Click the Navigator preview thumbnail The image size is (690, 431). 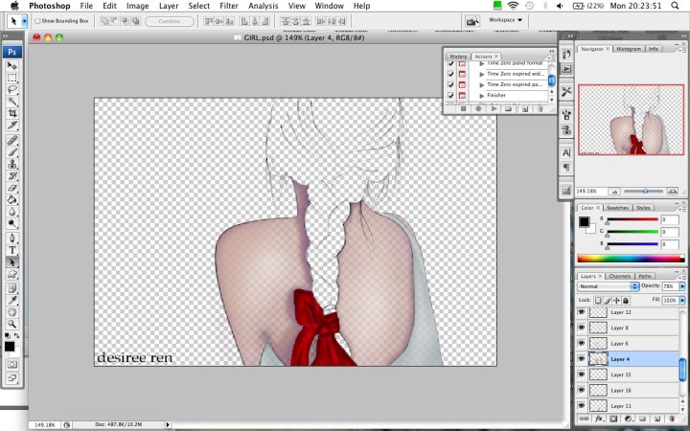point(631,120)
